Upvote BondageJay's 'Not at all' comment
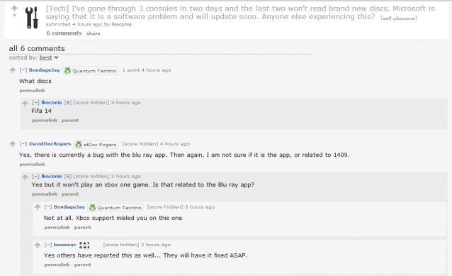Image resolution: width=452 pixels, height=276 pixels. [x=38, y=207]
